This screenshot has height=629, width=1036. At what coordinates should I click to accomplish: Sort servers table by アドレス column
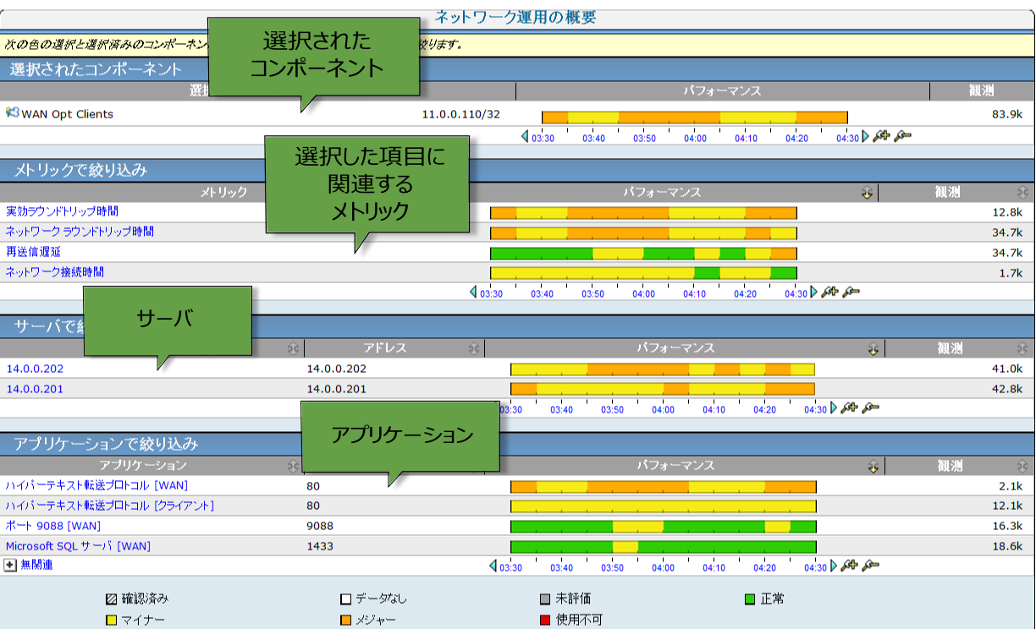(474, 347)
